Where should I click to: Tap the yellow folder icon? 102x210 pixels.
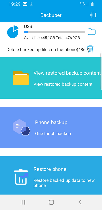pyautogui.click(x=21, y=78)
